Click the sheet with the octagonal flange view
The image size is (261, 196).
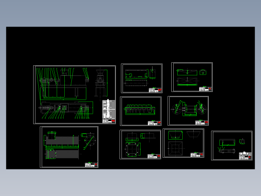(140, 144)
